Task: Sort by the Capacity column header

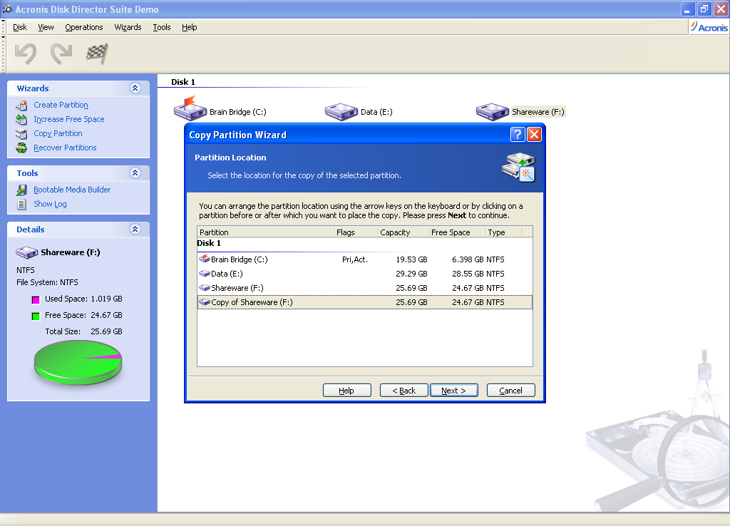Action: coord(403,232)
